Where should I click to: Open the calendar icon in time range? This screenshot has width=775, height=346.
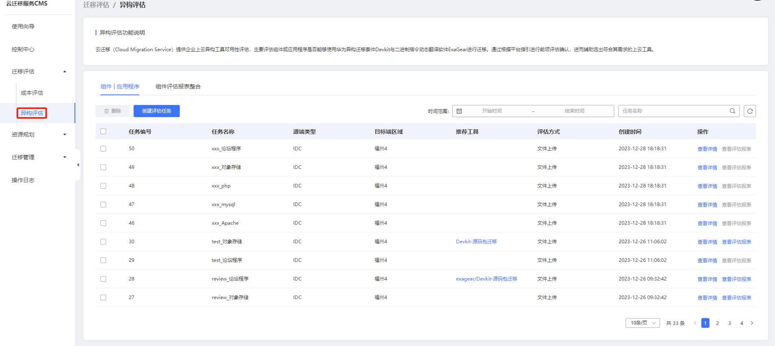pyautogui.click(x=459, y=111)
